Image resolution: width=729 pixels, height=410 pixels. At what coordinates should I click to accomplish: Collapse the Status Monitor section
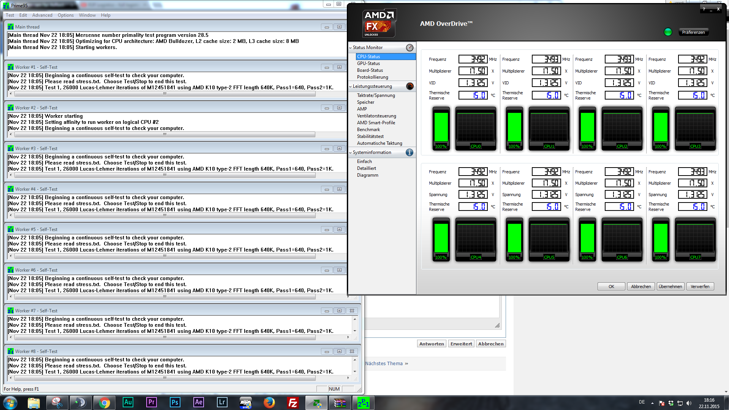(350, 47)
